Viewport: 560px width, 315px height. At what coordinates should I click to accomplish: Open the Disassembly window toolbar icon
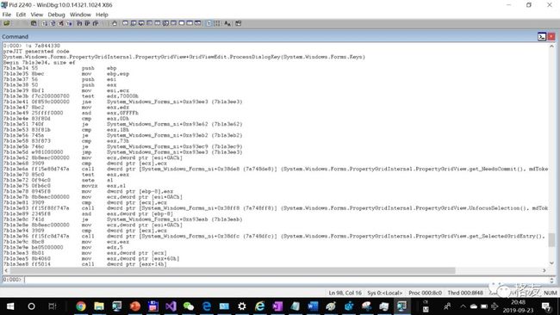pyautogui.click(x=173, y=23)
